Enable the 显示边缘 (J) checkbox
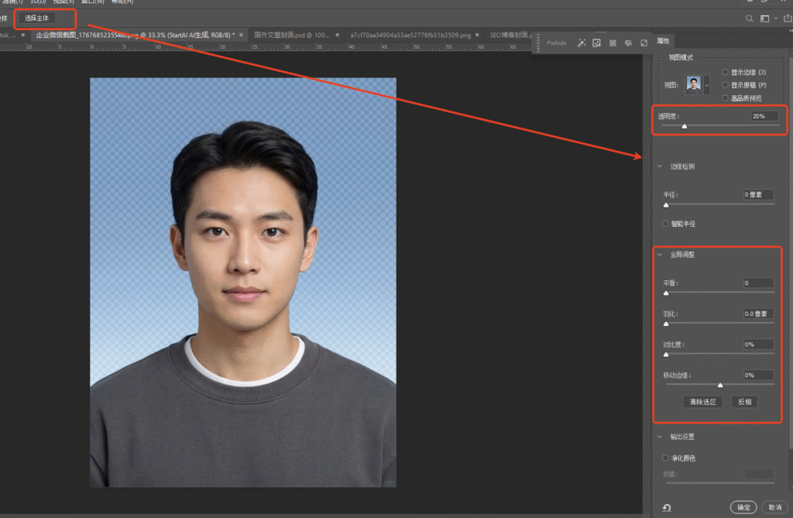 (725, 72)
